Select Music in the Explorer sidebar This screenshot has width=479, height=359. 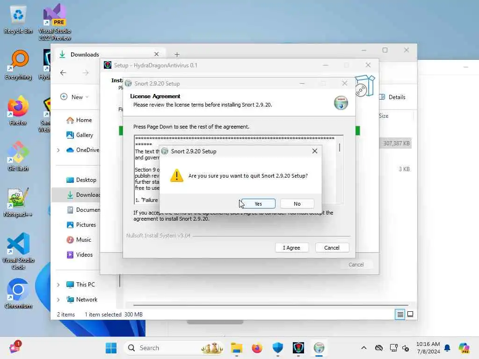[79, 240]
